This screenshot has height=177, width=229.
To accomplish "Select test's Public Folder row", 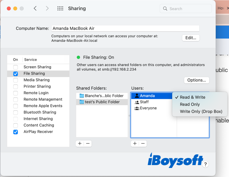I will [102, 102].
